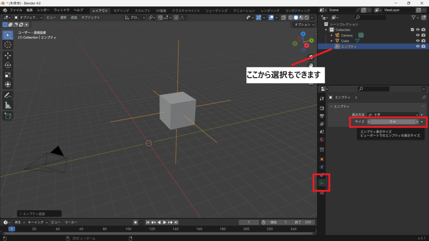Select the Annotate pencil tool

tap(8, 95)
